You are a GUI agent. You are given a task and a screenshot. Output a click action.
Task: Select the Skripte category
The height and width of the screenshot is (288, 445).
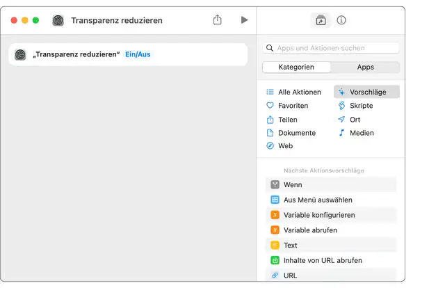pyautogui.click(x=361, y=106)
